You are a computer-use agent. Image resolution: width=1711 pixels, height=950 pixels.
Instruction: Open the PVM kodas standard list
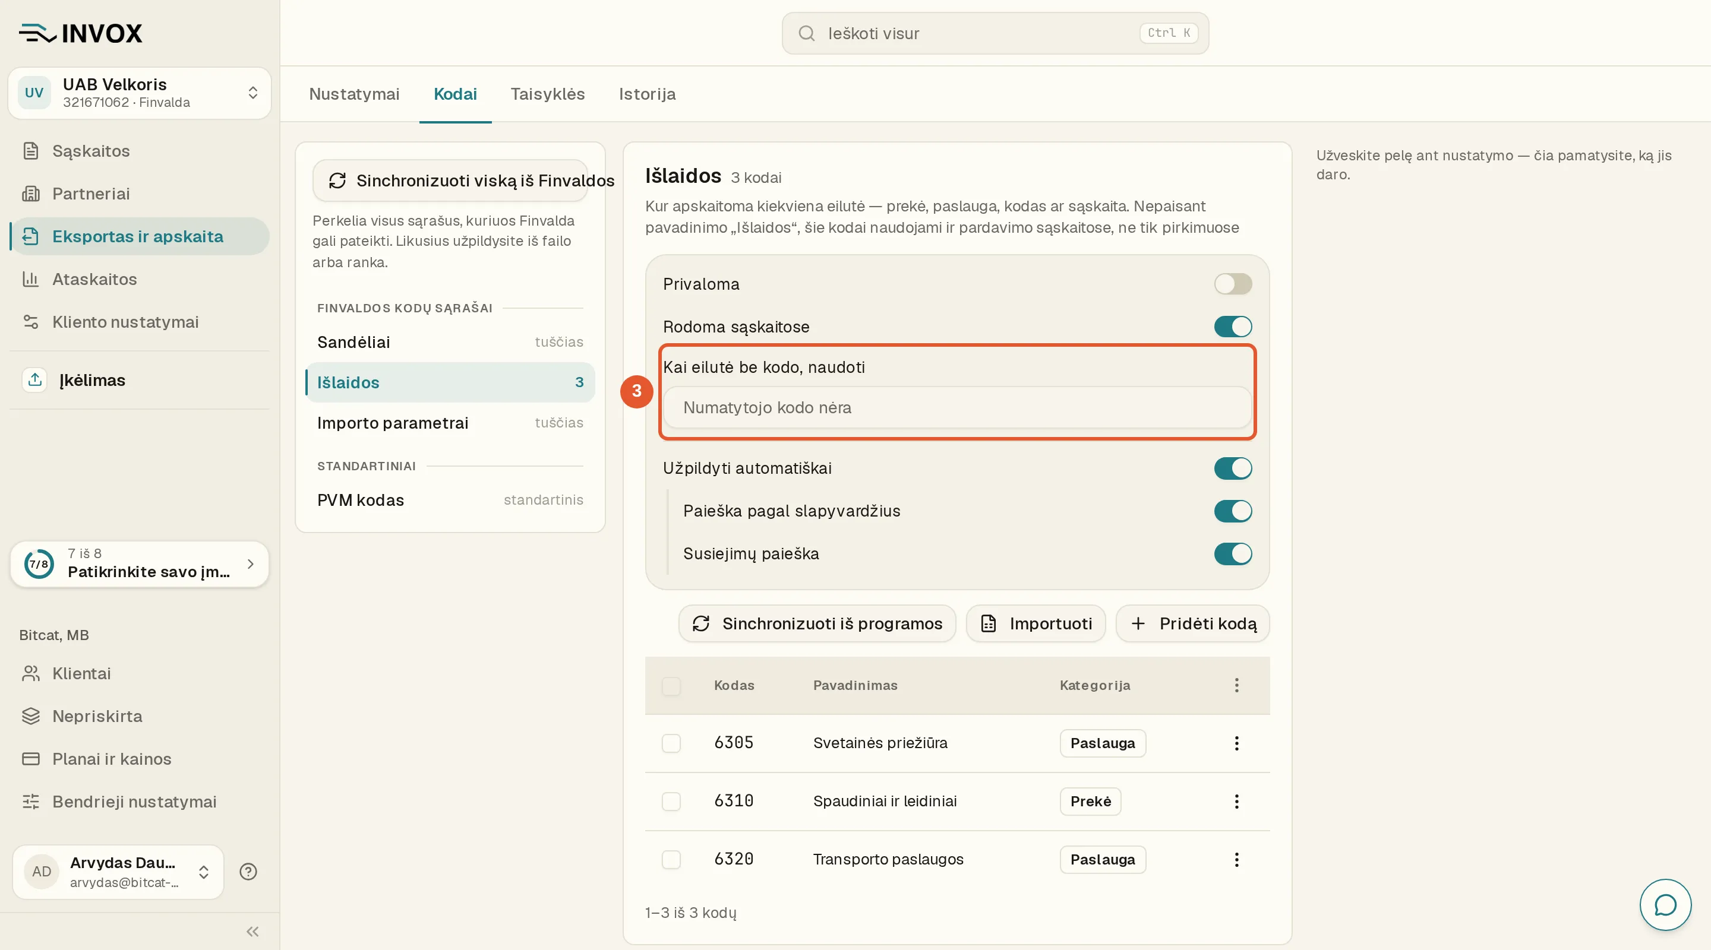450,500
